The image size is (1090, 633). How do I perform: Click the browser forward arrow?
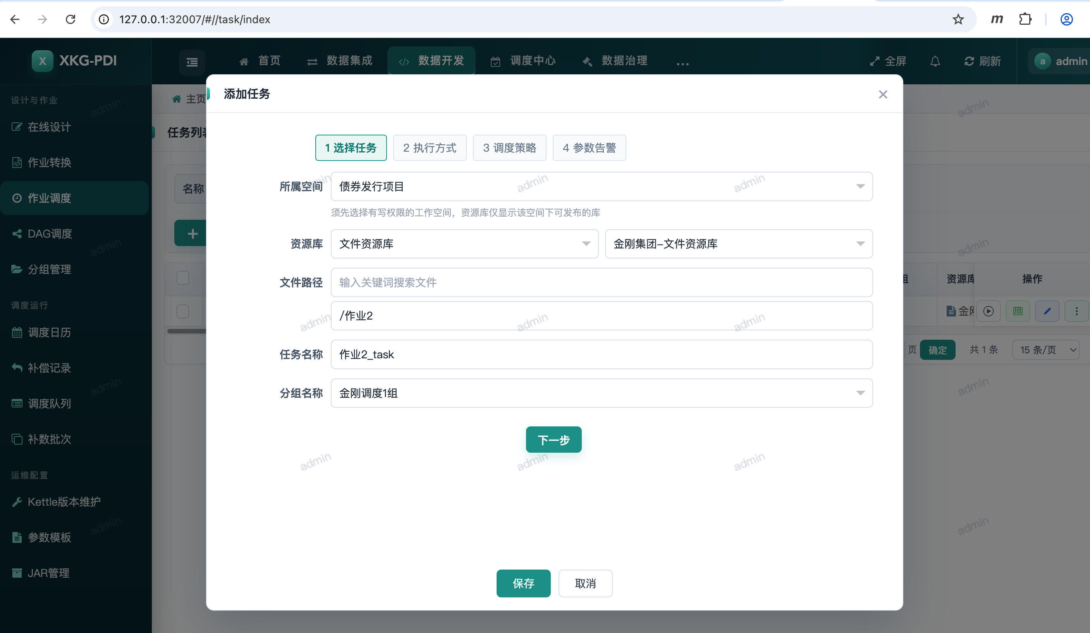tap(42, 19)
